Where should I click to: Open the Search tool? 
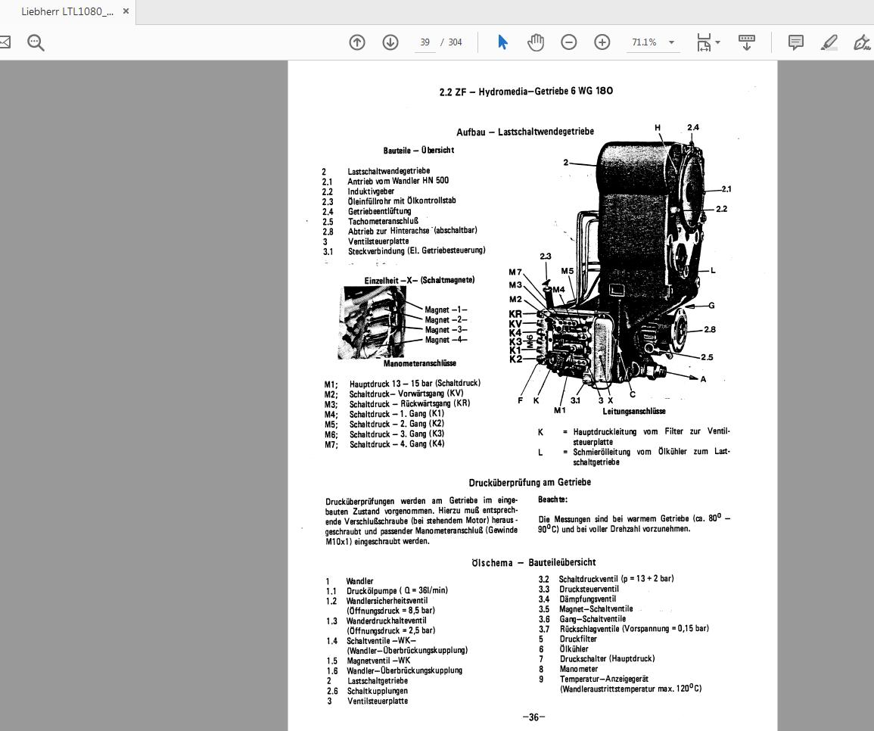tap(36, 42)
